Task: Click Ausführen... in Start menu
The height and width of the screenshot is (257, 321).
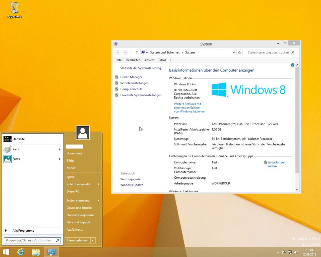Action: [x=75, y=230]
